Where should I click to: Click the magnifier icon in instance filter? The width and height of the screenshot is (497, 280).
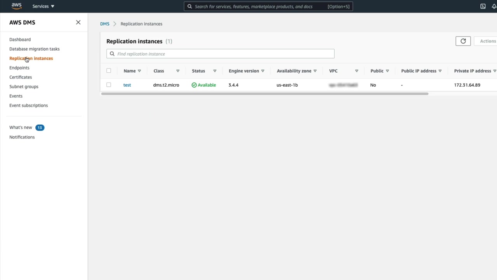pos(112,54)
